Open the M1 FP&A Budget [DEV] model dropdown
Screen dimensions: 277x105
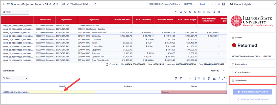click(77, 4)
